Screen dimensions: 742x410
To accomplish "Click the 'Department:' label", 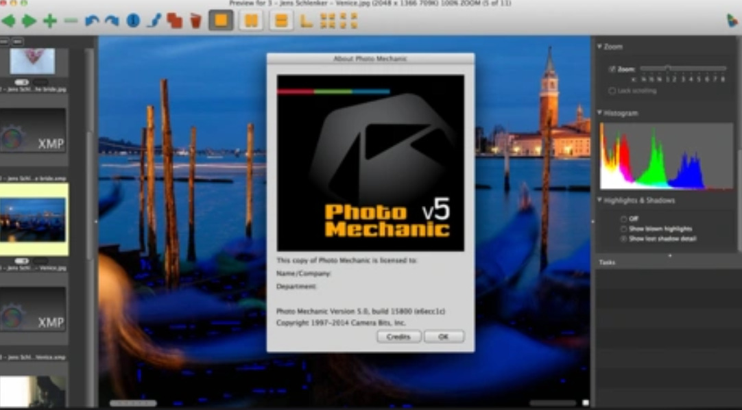I will (x=296, y=286).
